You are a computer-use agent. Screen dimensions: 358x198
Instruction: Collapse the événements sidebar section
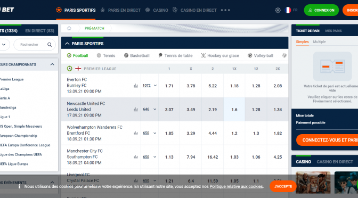pos(52,183)
